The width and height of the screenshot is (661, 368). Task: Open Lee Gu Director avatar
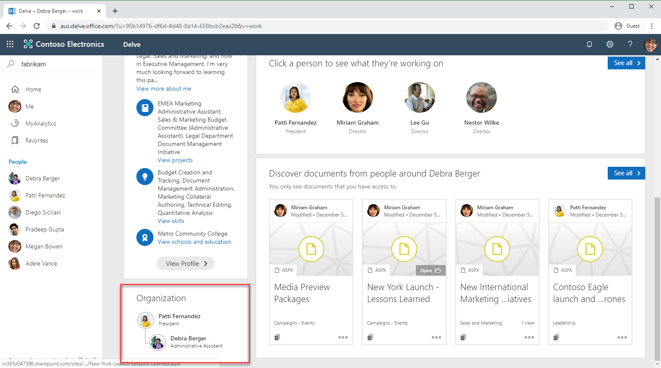click(420, 97)
